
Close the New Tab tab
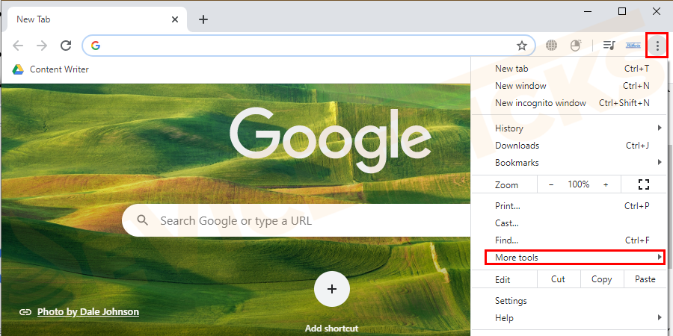coord(175,19)
